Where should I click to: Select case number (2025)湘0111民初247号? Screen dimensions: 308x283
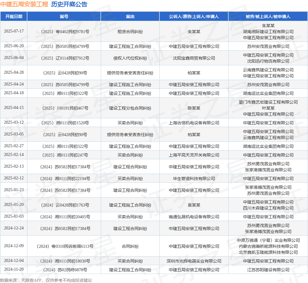pyautogui.click(x=65, y=155)
